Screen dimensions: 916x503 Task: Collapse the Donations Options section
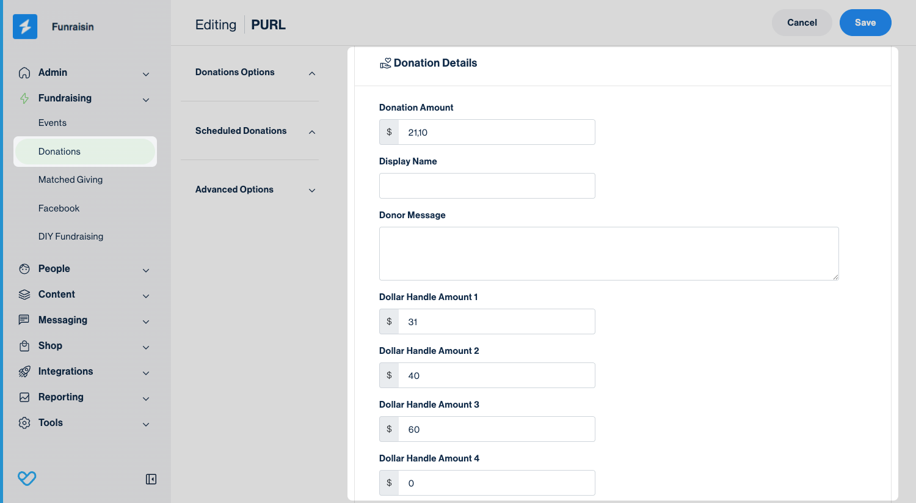[x=312, y=73]
